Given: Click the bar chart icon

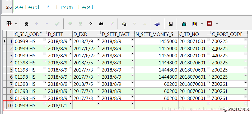Looking at the screenshot, I should point(194,24).
